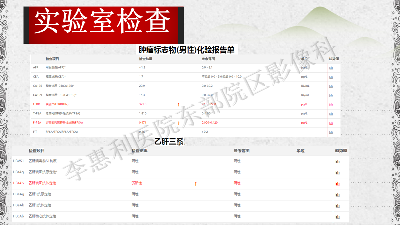Open red trend chart icon for F-PSA row

(x=331, y=123)
